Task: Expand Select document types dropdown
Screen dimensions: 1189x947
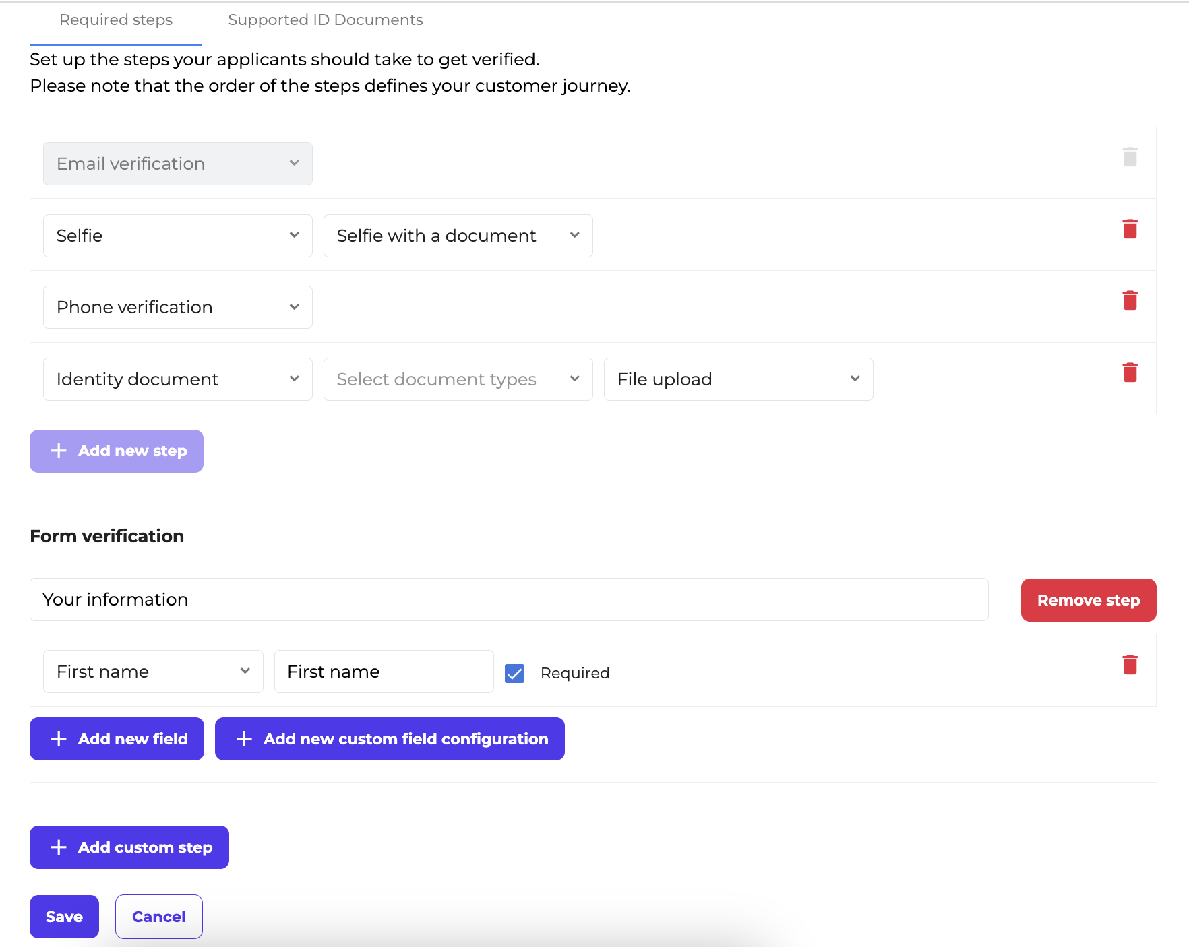Action: click(458, 379)
